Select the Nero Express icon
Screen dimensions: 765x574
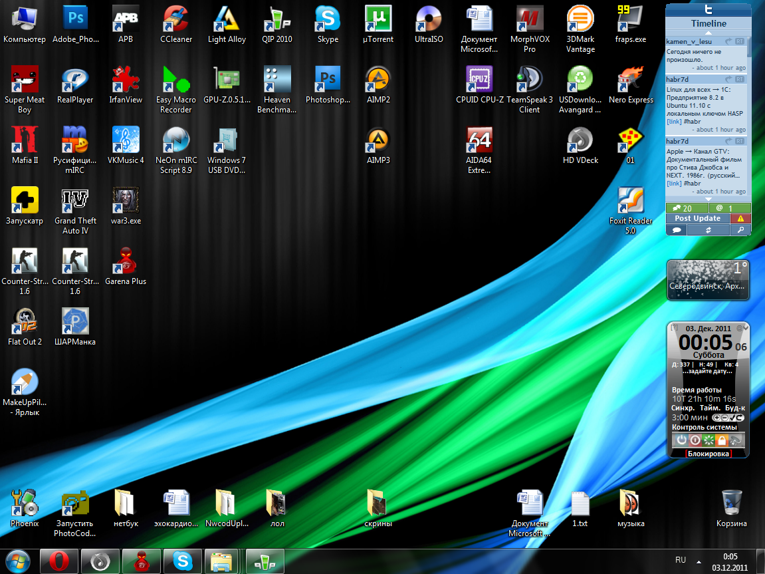[631, 85]
